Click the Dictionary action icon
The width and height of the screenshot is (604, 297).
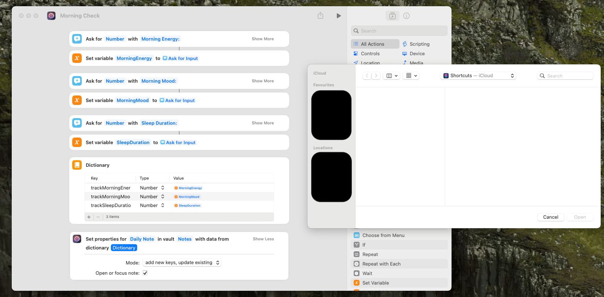coord(77,165)
